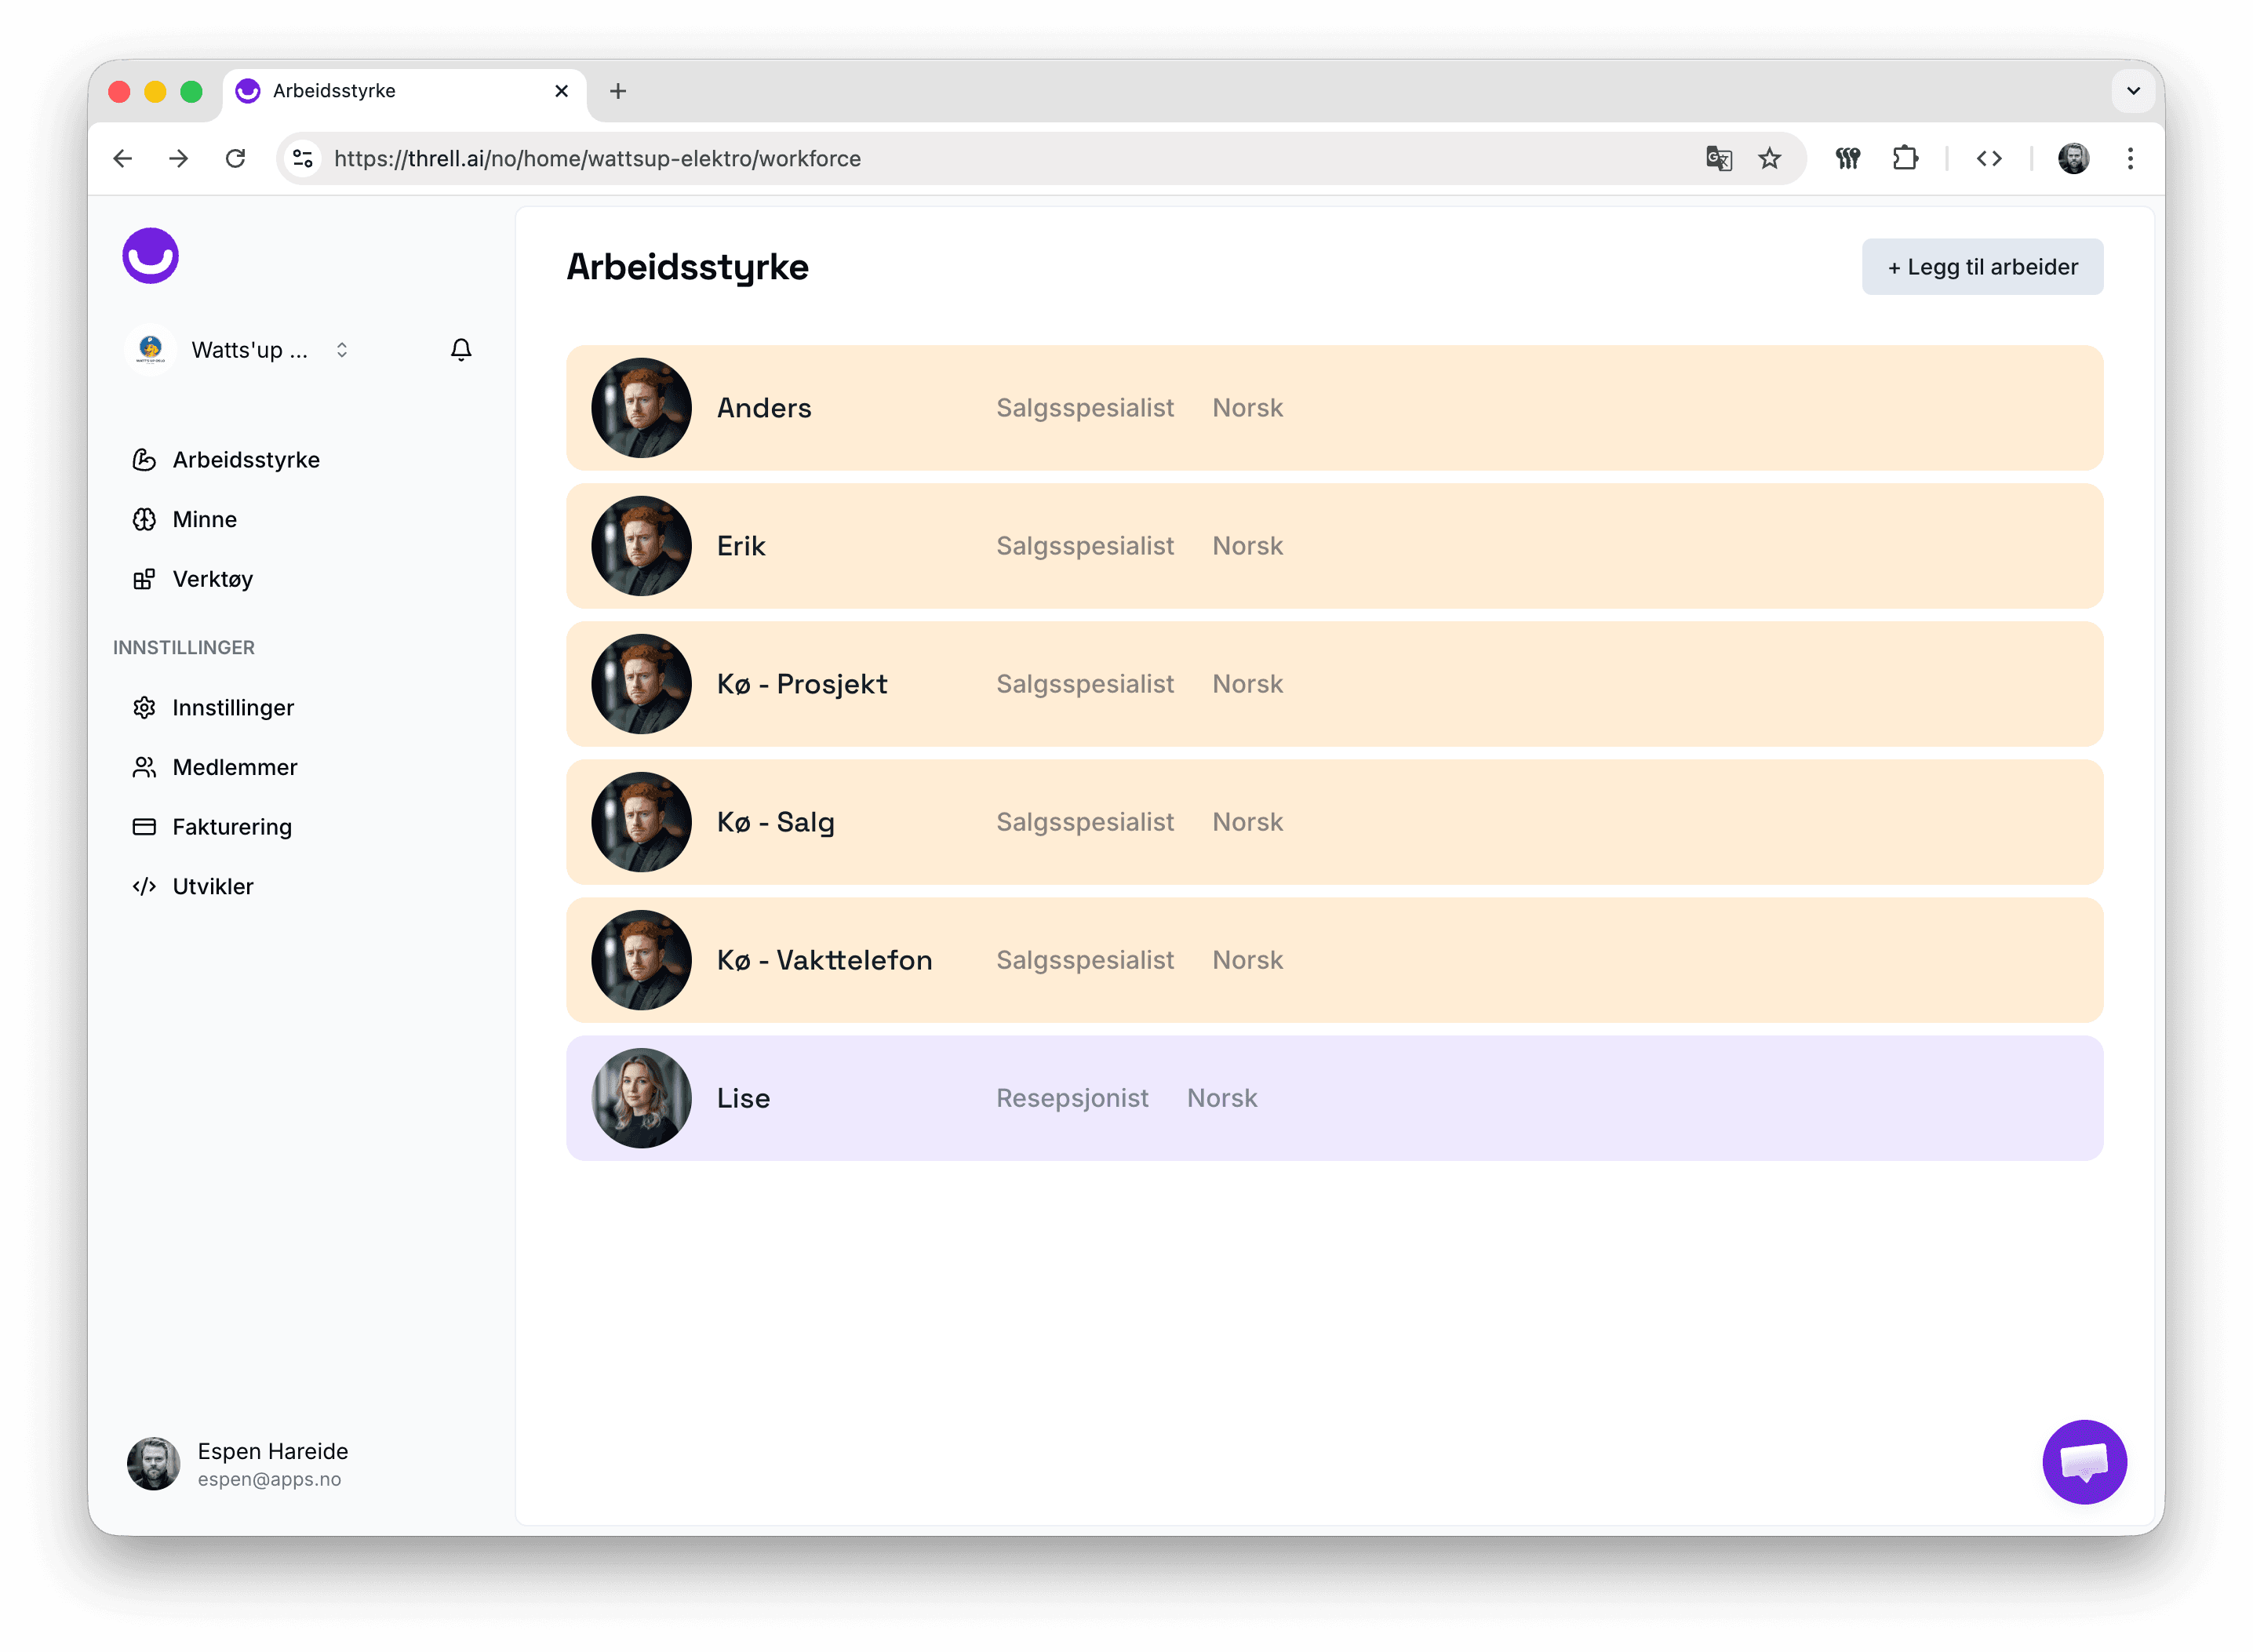Click the Threll logo in sidebar
Viewport: 2253px width, 1652px height.
151,256
